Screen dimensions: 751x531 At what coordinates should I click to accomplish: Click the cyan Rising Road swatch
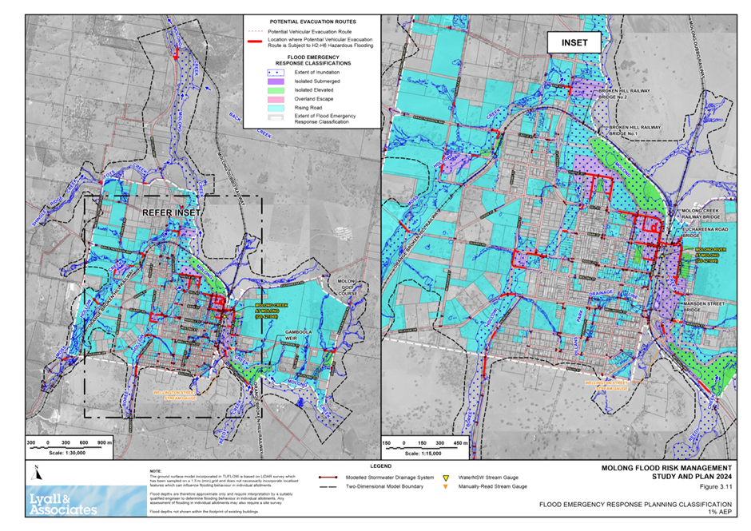276,109
